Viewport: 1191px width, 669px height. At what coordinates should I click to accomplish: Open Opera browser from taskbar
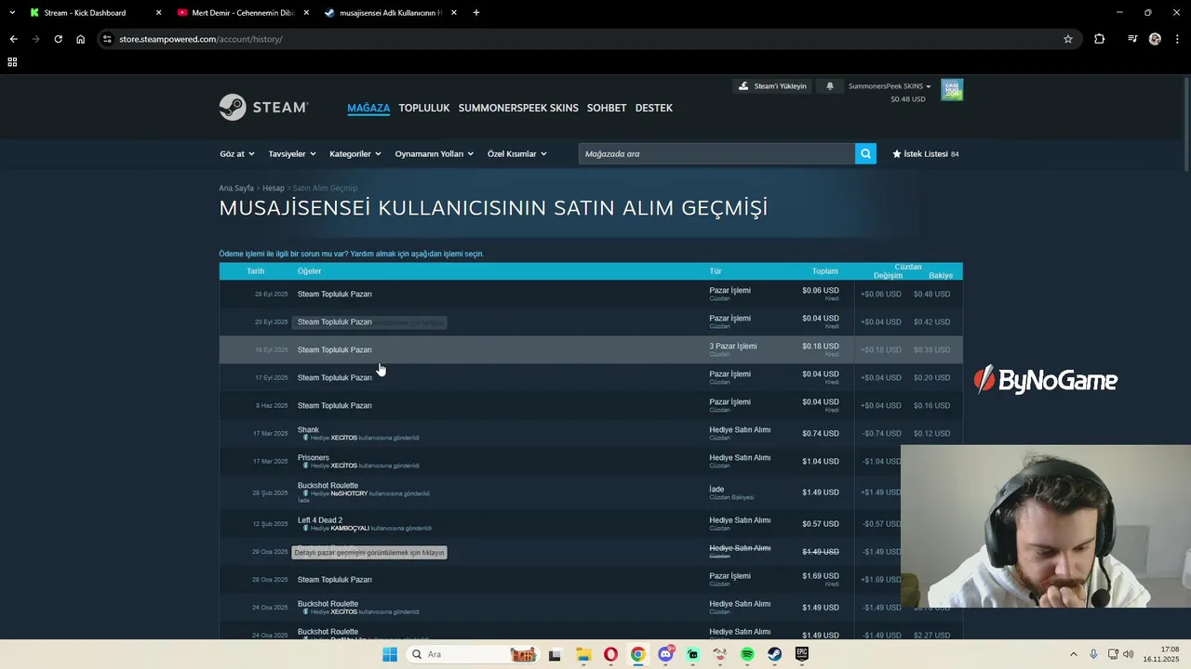click(610, 654)
